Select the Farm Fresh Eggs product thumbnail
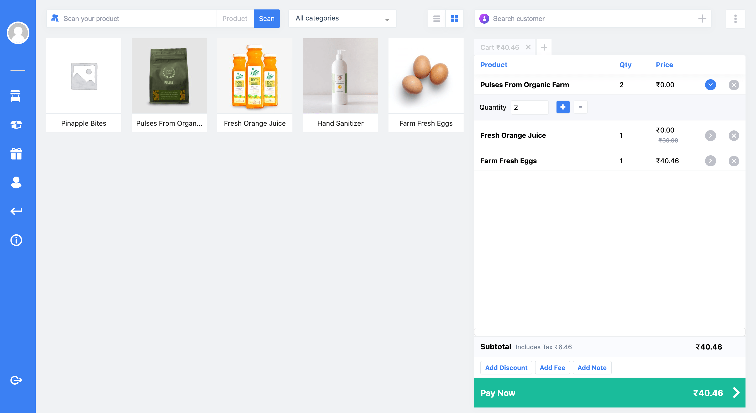 click(x=426, y=76)
